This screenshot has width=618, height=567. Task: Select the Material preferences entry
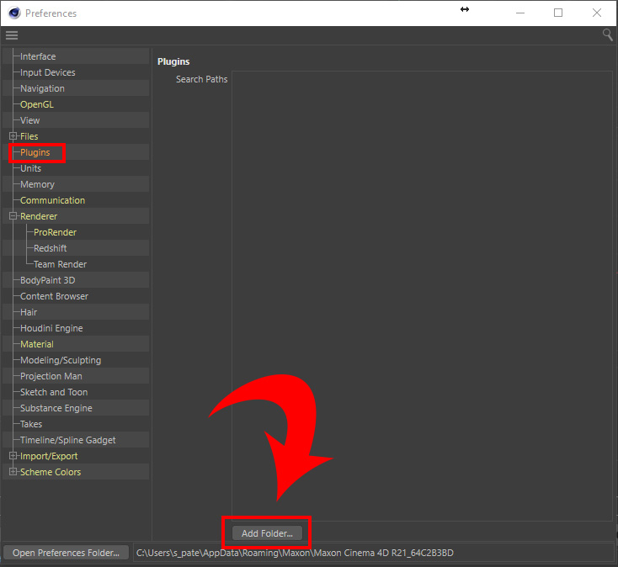[x=37, y=344]
